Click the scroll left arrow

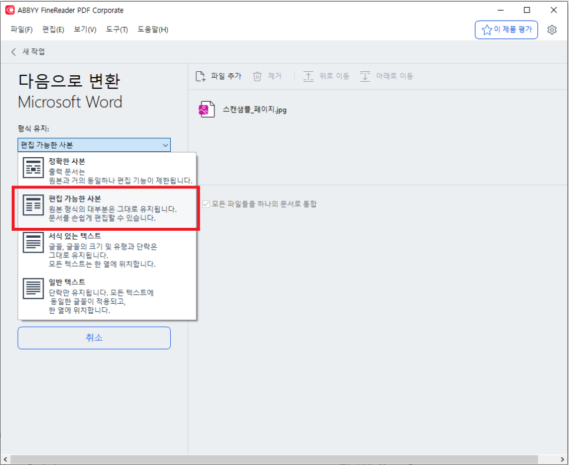click(x=5, y=459)
